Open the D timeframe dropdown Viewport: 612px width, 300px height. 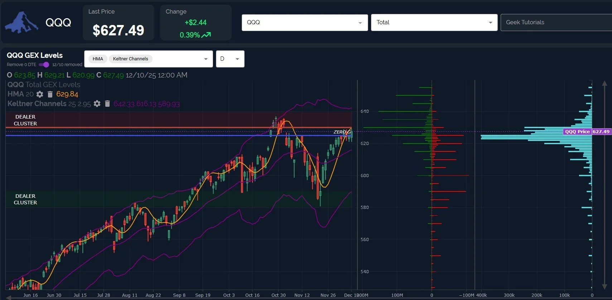click(230, 59)
